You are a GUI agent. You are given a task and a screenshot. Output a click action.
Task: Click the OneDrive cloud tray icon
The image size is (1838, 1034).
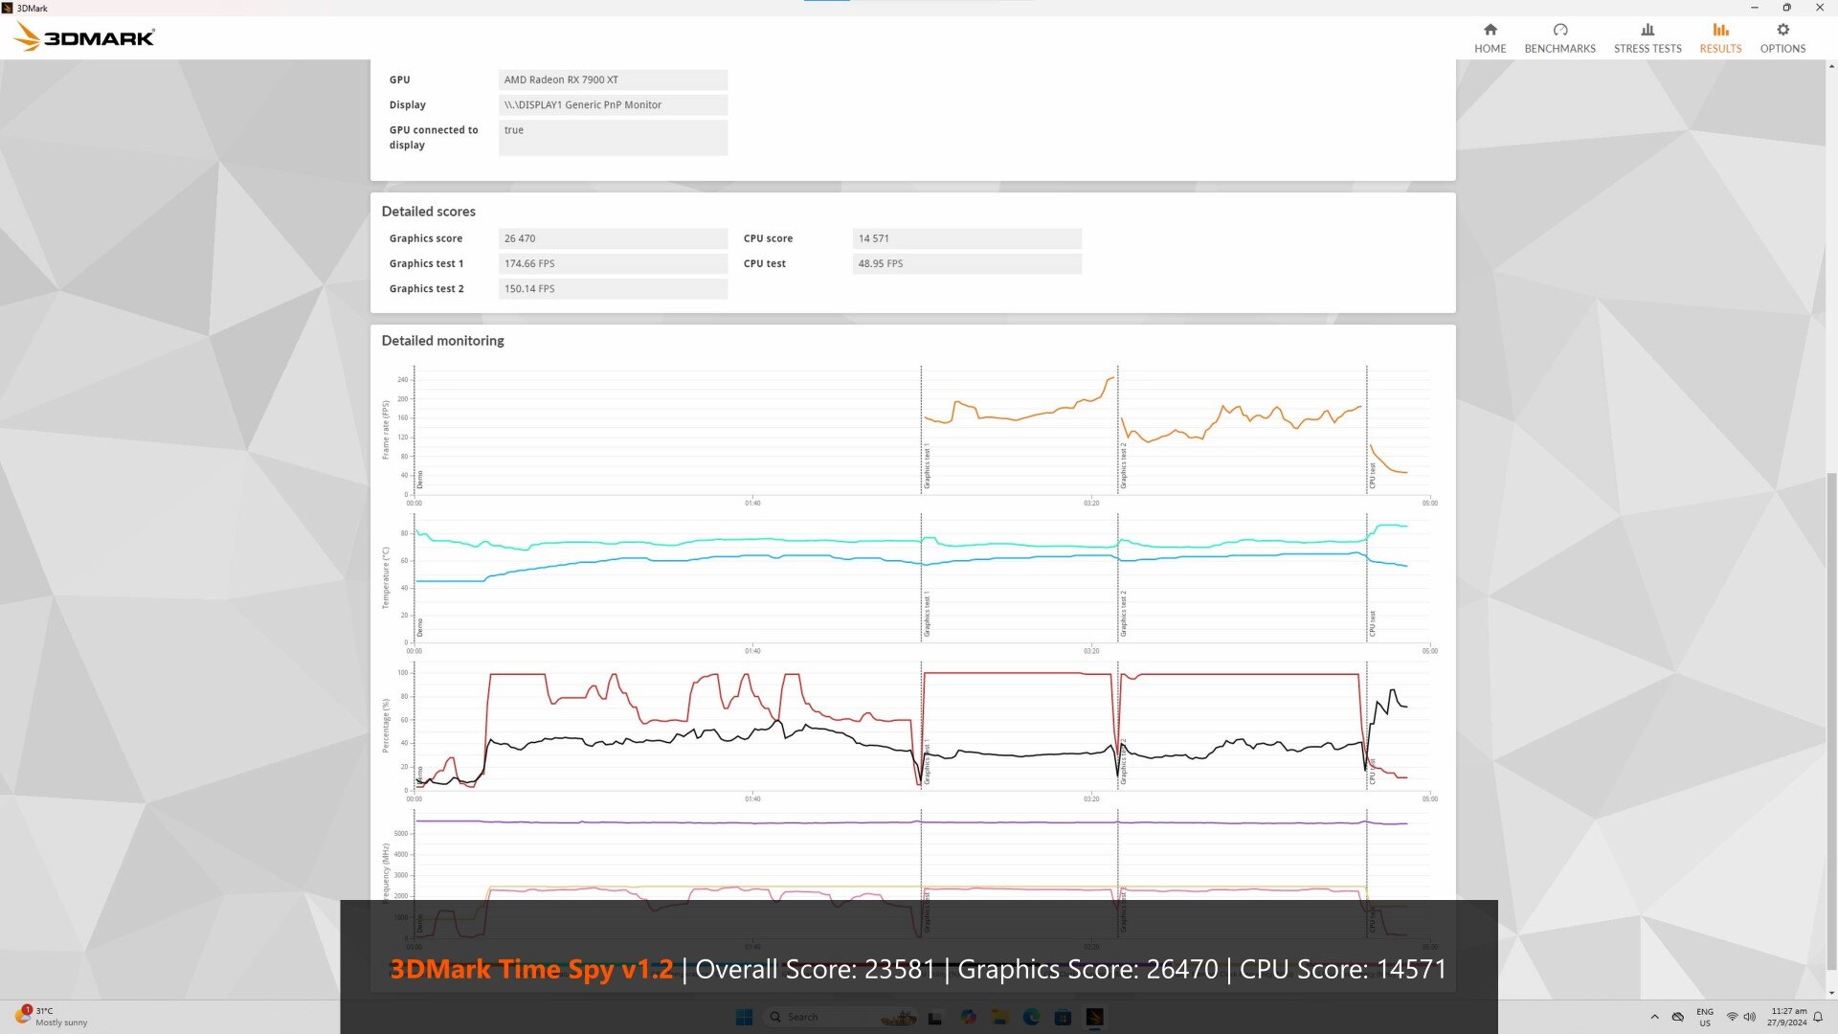pyautogui.click(x=1677, y=1017)
